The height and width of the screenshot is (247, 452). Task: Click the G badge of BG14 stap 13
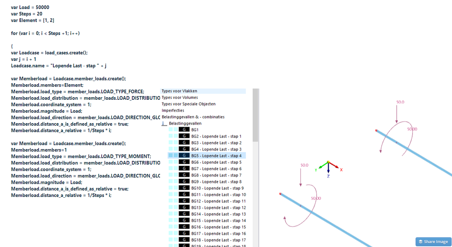[184, 214]
